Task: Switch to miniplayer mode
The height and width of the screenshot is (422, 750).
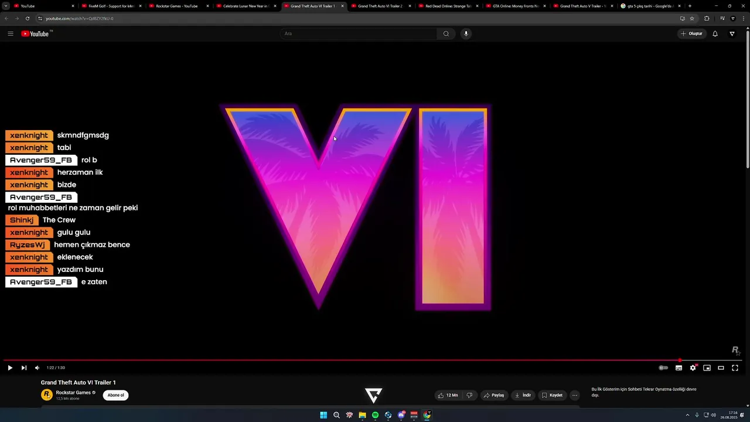Action: coord(707,367)
